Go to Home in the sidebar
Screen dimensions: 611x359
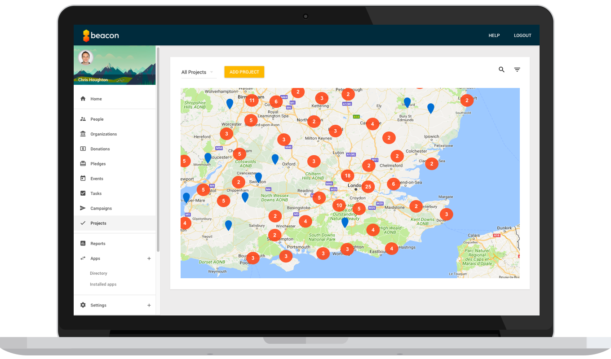pyautogui.click(x=96, y=99)
